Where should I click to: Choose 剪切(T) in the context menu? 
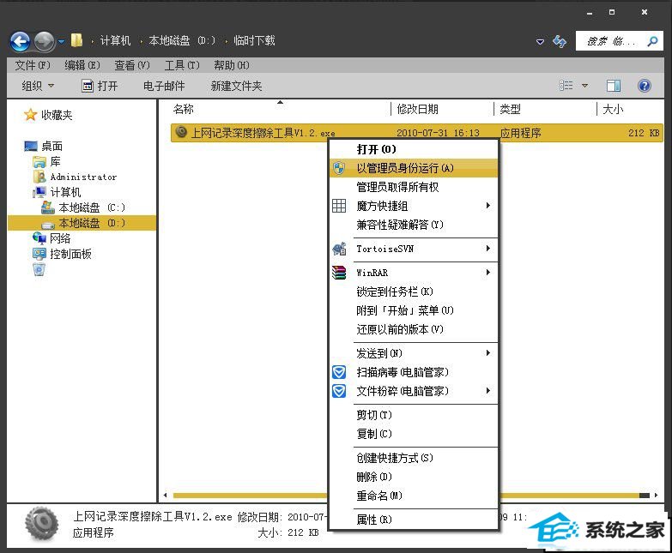(413, 415)
